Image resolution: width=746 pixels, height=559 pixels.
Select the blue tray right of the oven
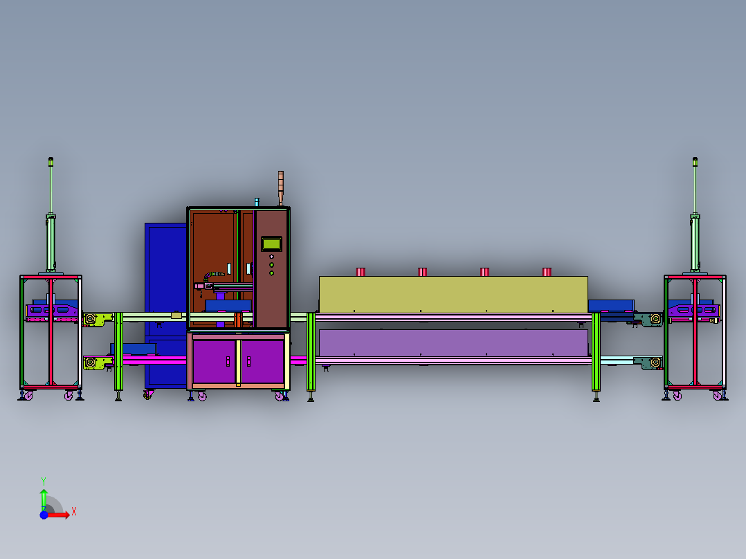611,306
